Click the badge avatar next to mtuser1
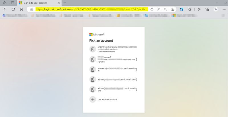This screenshot has height=117, width=228. point(93,69)
